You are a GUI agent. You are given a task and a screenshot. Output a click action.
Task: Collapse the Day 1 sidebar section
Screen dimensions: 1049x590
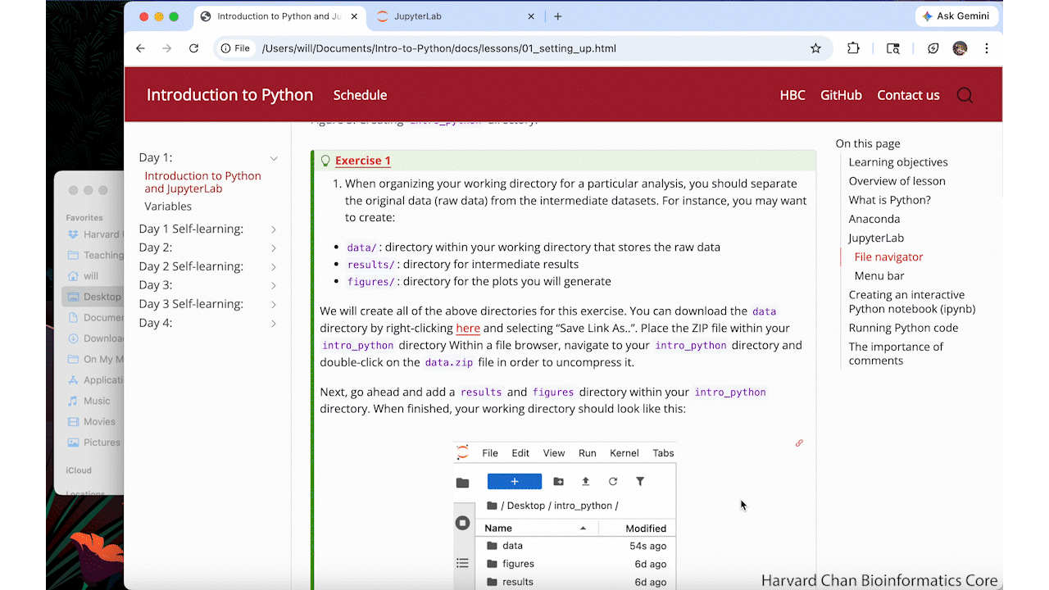[x=274, y=158]
